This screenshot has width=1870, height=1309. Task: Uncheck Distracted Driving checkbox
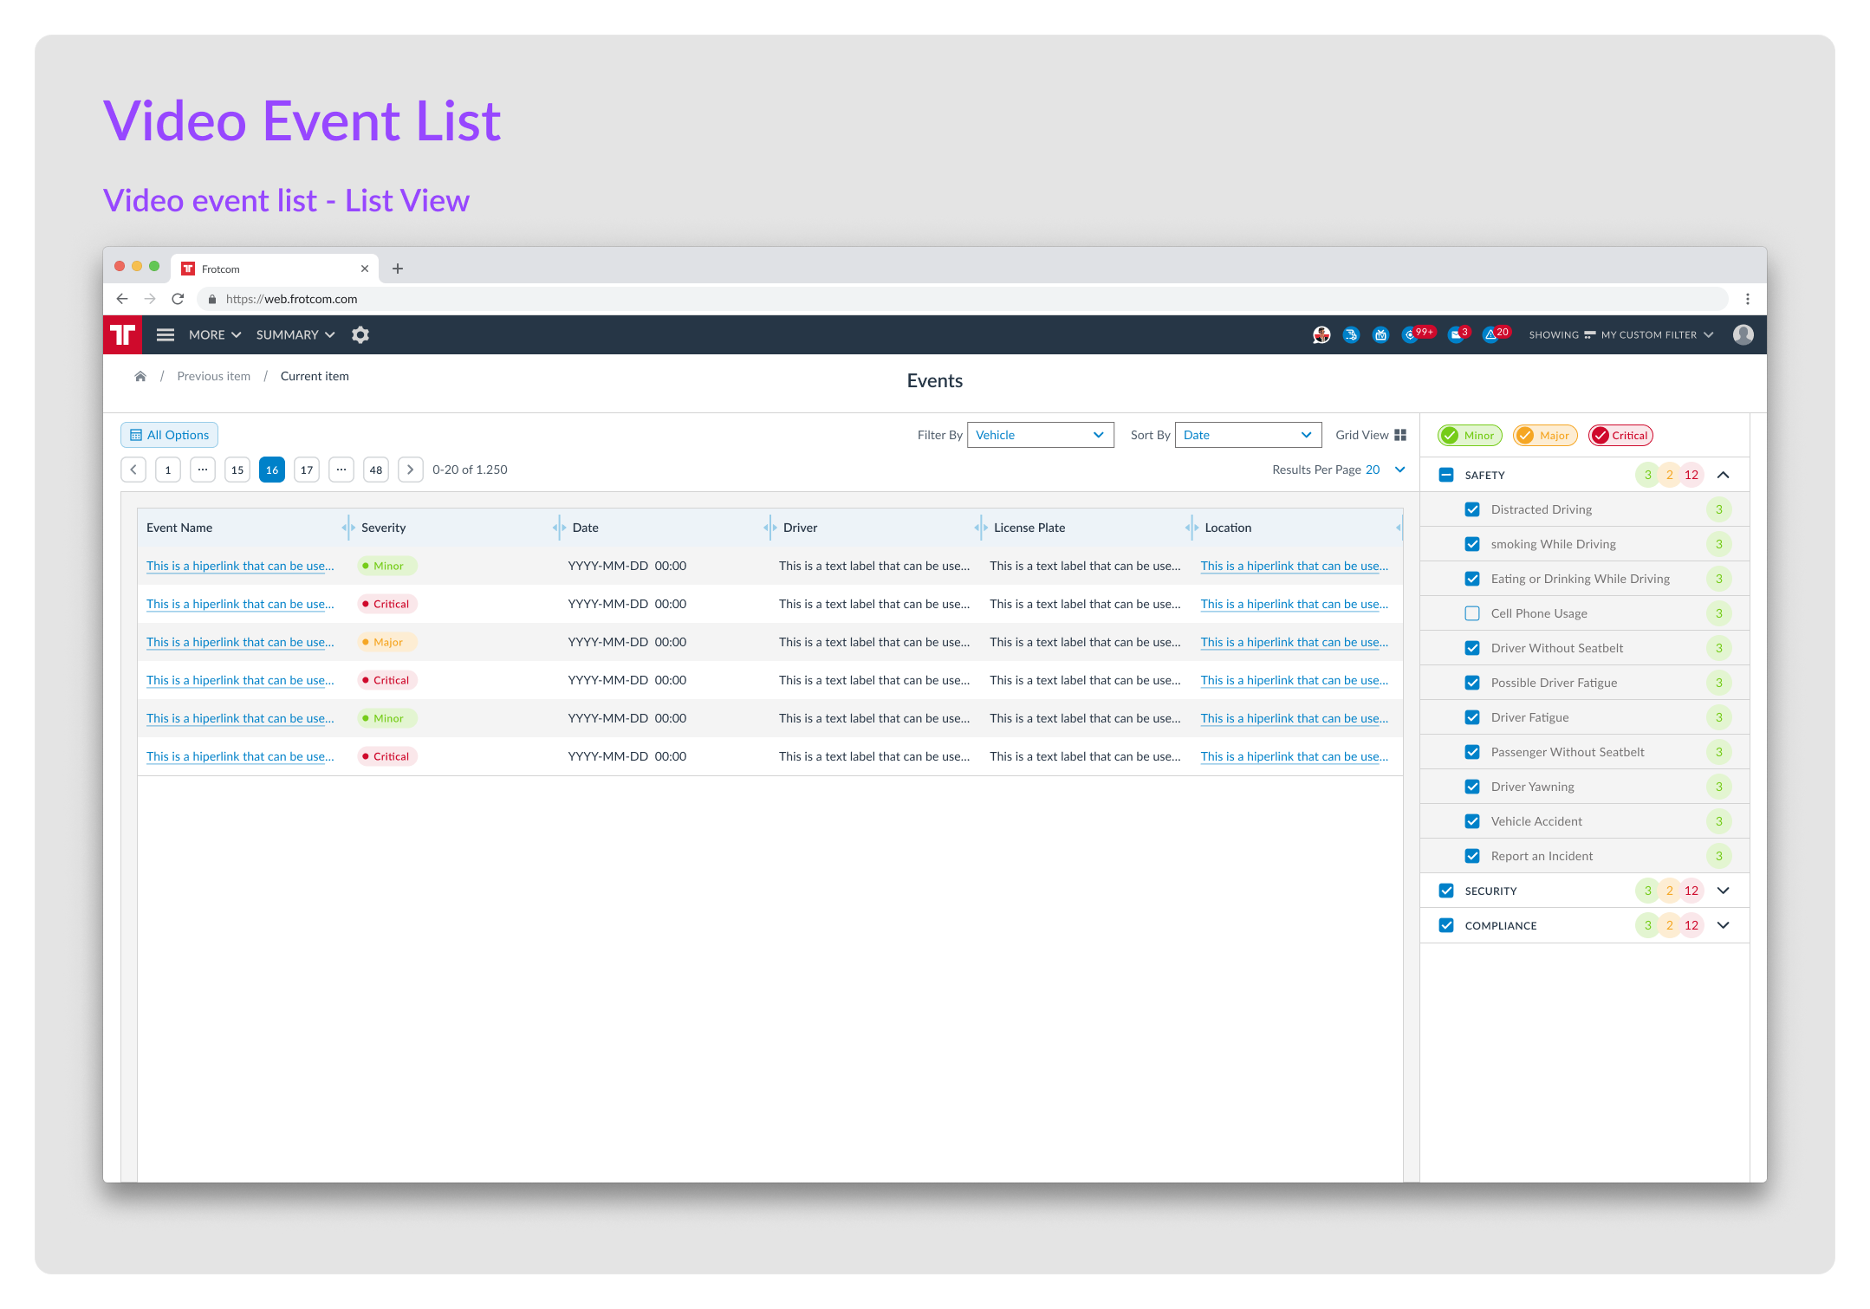coord(1471,509)
